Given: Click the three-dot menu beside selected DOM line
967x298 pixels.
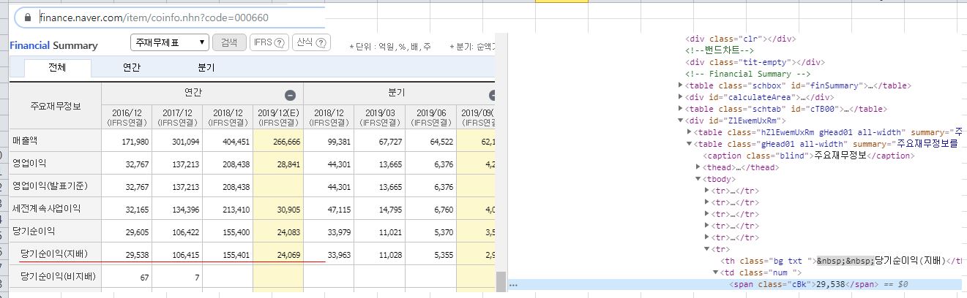Looking at the screenshot, I should click(514, 284).
